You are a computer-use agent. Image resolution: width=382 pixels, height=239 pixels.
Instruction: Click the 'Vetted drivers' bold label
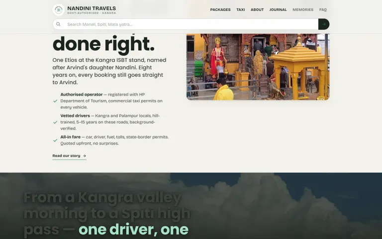click(75, 116)
